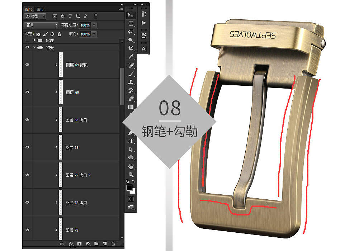Create new fill or adjustment layer
Screen dimensions: 340x251
(88, 244)
